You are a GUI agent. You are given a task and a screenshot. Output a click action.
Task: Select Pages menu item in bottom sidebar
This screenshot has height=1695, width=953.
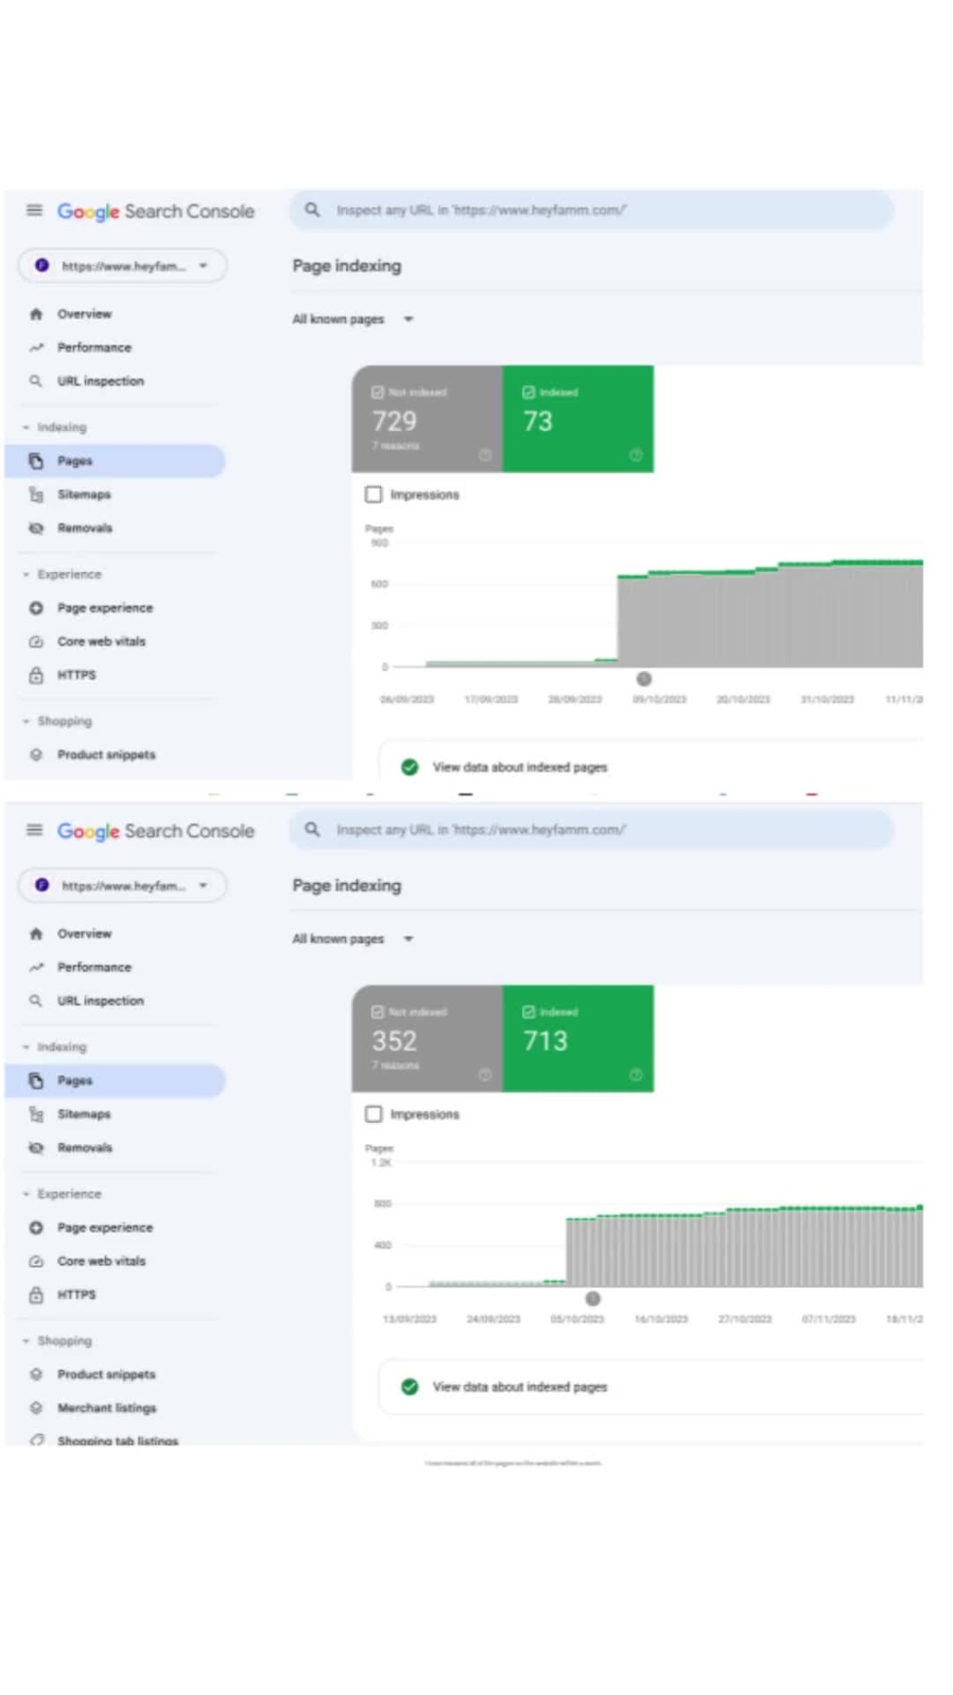114,1080
